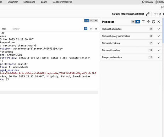Expand Request headers section
This screenshot has width=164, height=137.
pyautogui.click(x=131, y=50)
